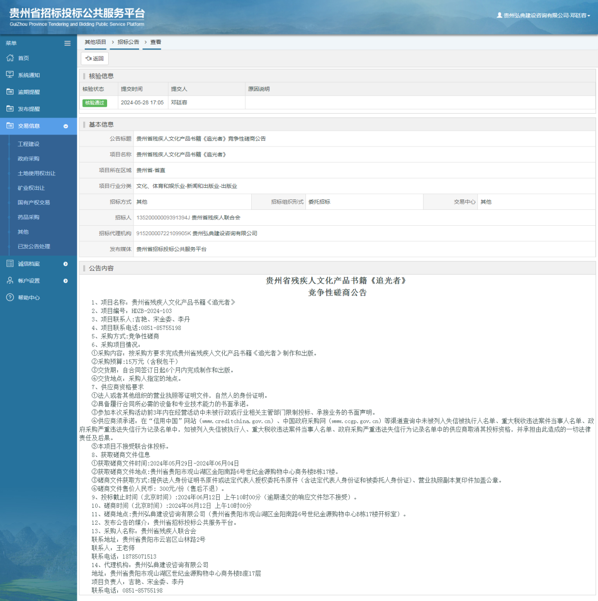Click the 发布提醒 sidebar icon
The height and width of the screenshot is (601, 598).
point(10,109)
